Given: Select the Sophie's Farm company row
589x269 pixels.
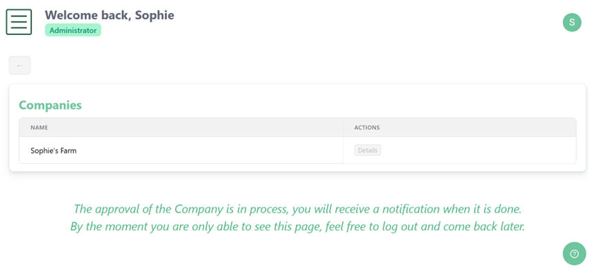Looking at the screenshot, I should click(x=297, y=150).
